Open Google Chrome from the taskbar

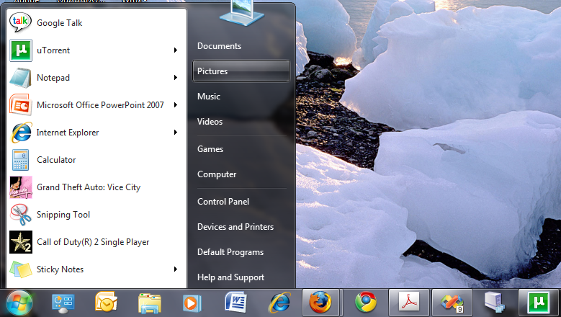coord(365,303)
